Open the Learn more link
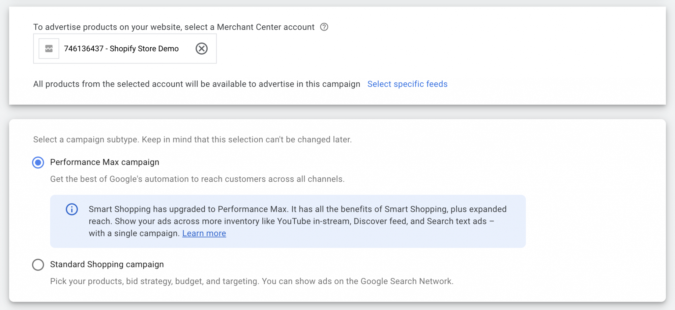Viewport: 675px width, 310px height. (204, 233)
